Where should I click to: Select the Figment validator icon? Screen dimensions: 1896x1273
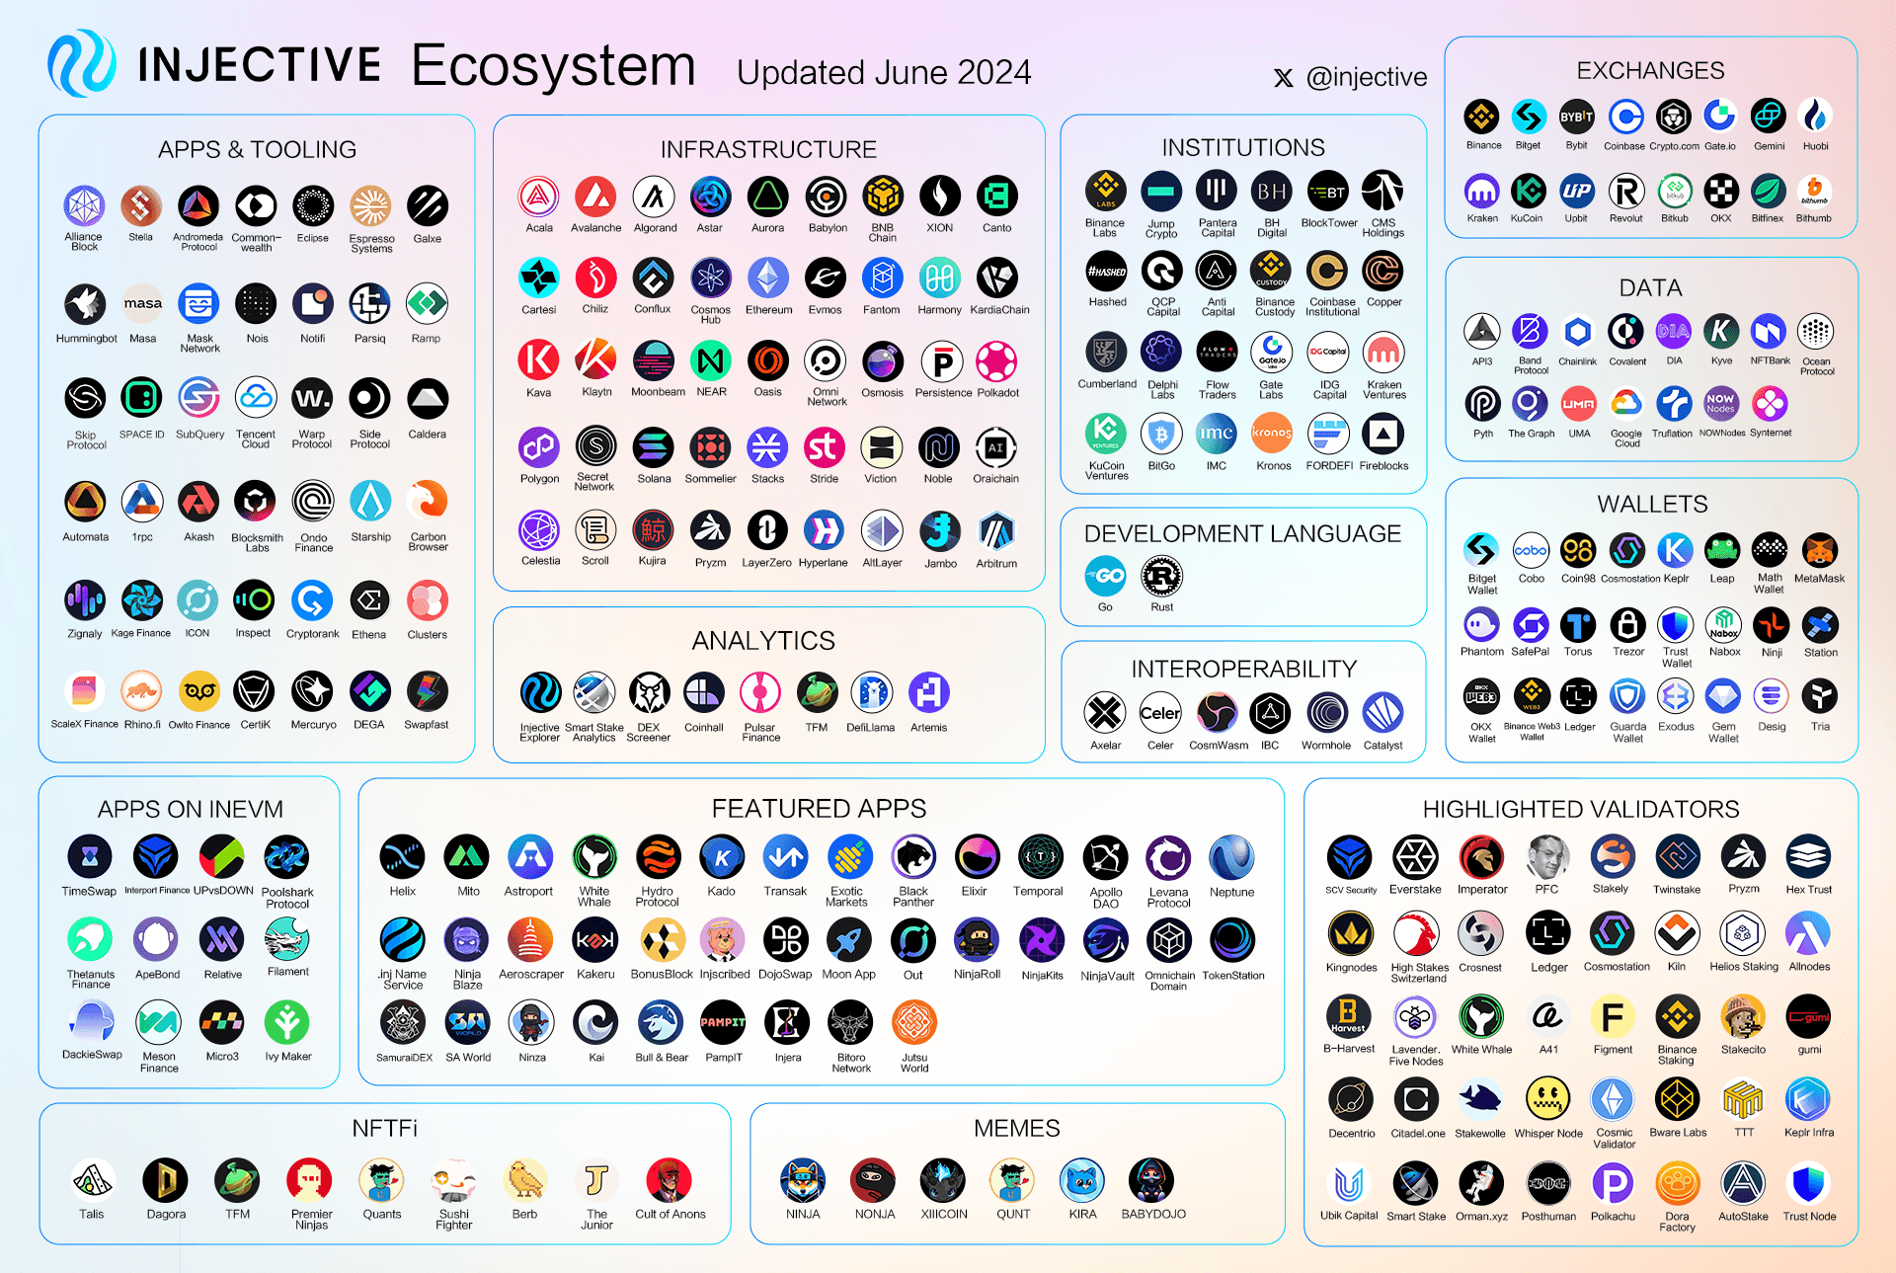pyautogui.click(x=1613, y=1017)
